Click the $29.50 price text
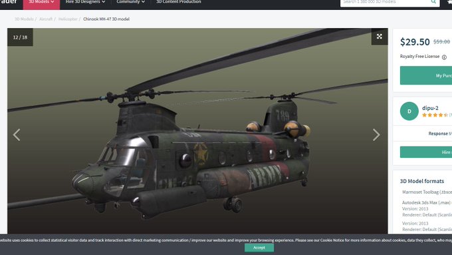The image size is (452, 255). (x=415, y=42)
